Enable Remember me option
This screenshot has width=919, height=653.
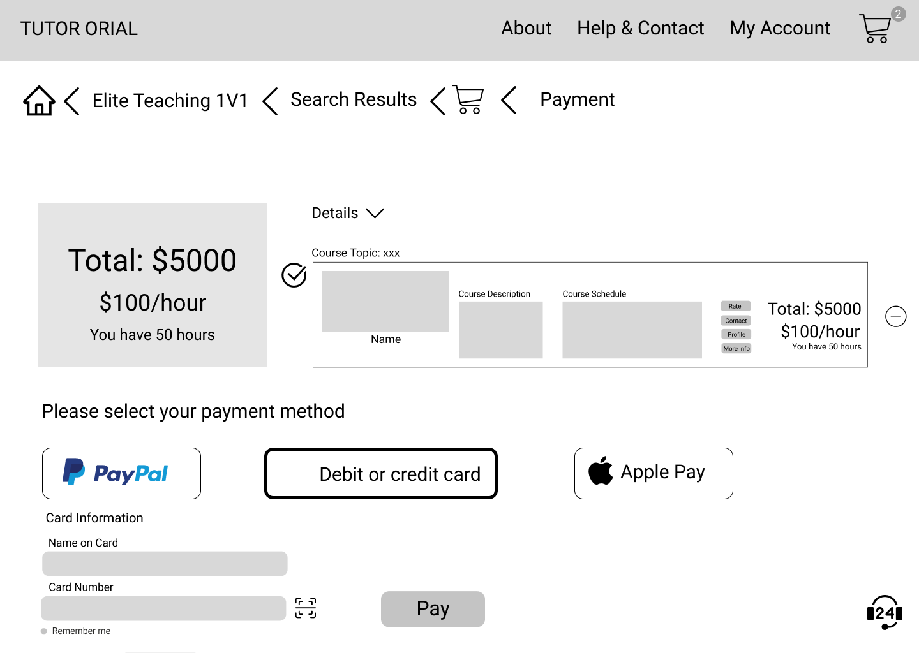pyautogui.click(x=44, y=631)
